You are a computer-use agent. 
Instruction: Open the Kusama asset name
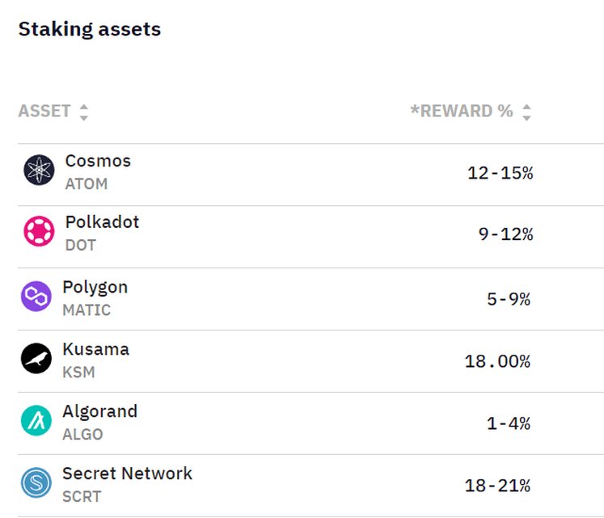[96, 349]
